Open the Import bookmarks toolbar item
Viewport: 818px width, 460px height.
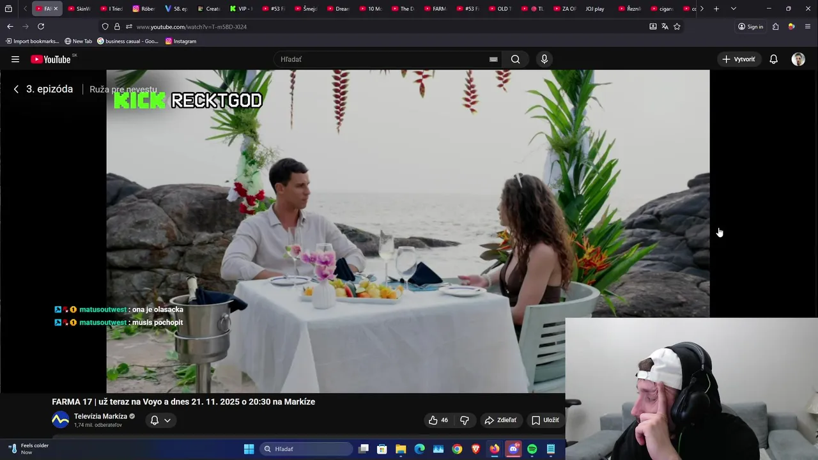pos(32,41)
